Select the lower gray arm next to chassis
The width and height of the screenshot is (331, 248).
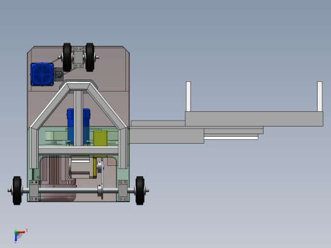click(x=167, y=136)
